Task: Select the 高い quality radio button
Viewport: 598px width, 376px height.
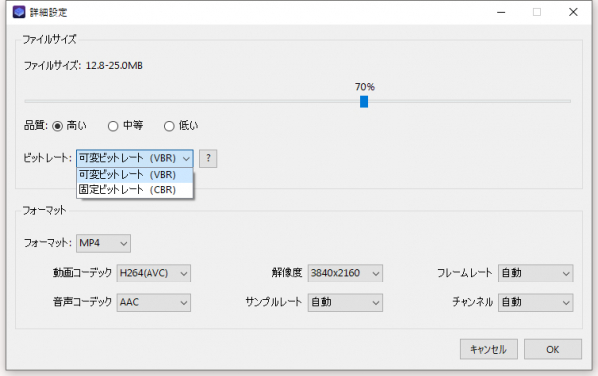Action: point(57,126)
